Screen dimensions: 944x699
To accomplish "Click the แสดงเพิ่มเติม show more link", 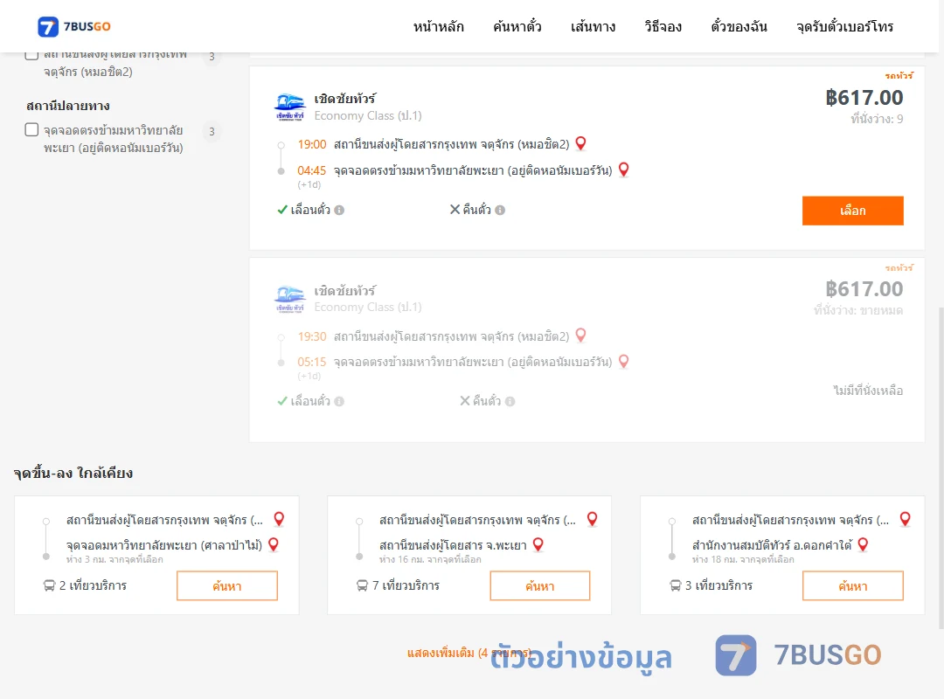I will tap(469, 653).
